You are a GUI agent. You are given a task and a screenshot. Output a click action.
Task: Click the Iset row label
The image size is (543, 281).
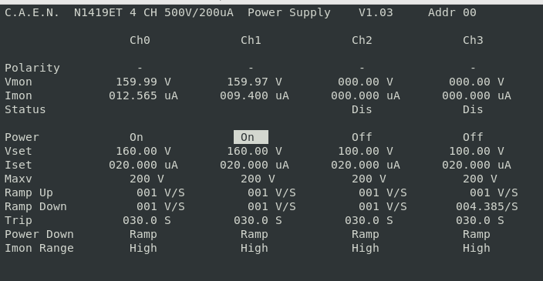coord(19,165)
